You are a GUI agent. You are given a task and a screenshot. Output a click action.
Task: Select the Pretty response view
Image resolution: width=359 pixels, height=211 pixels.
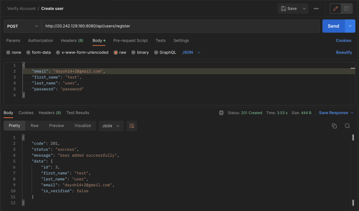(x=14, y=126)
